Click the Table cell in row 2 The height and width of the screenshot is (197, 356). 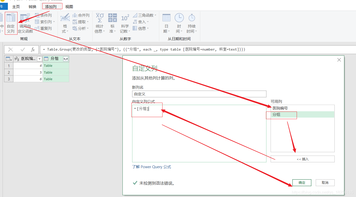point(56,72)
